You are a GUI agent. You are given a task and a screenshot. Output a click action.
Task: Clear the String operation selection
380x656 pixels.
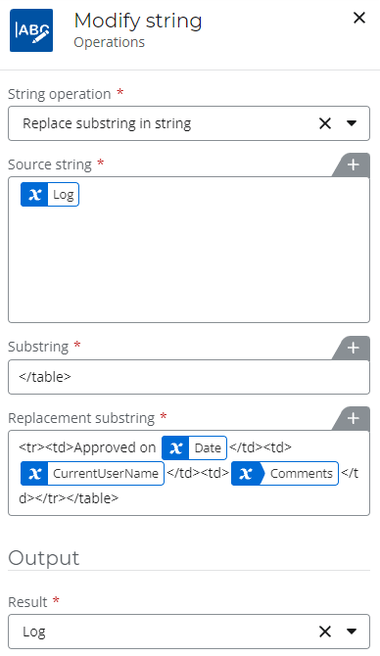coord(325,123)
